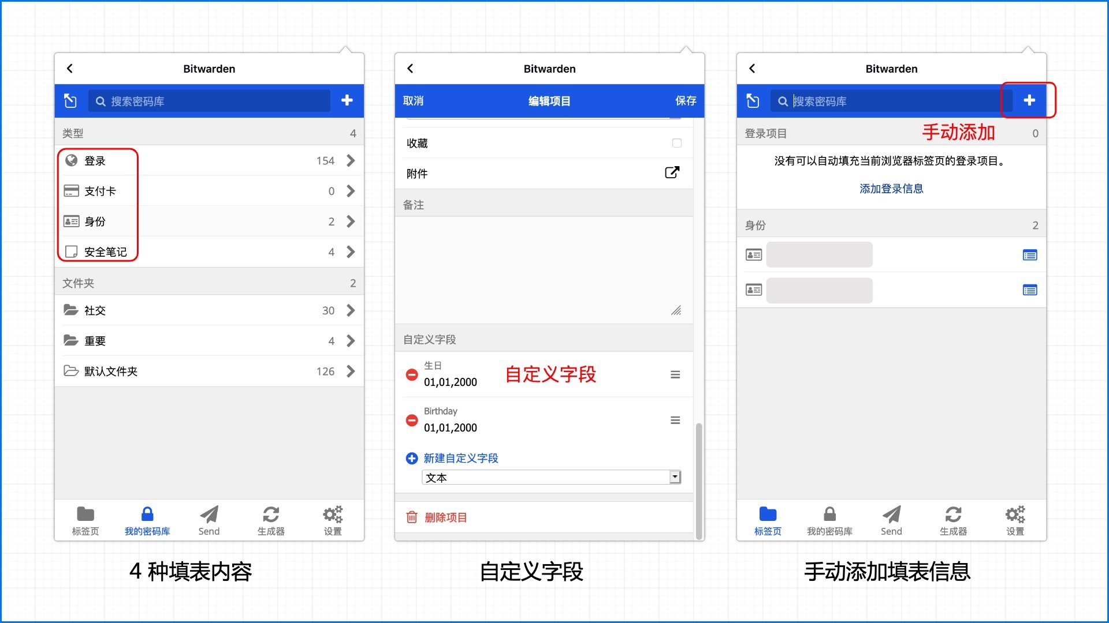This screenshot has height=623, width=1109.
Task: Click 保存 to save the edited item
Action: (x=685, y=101)
